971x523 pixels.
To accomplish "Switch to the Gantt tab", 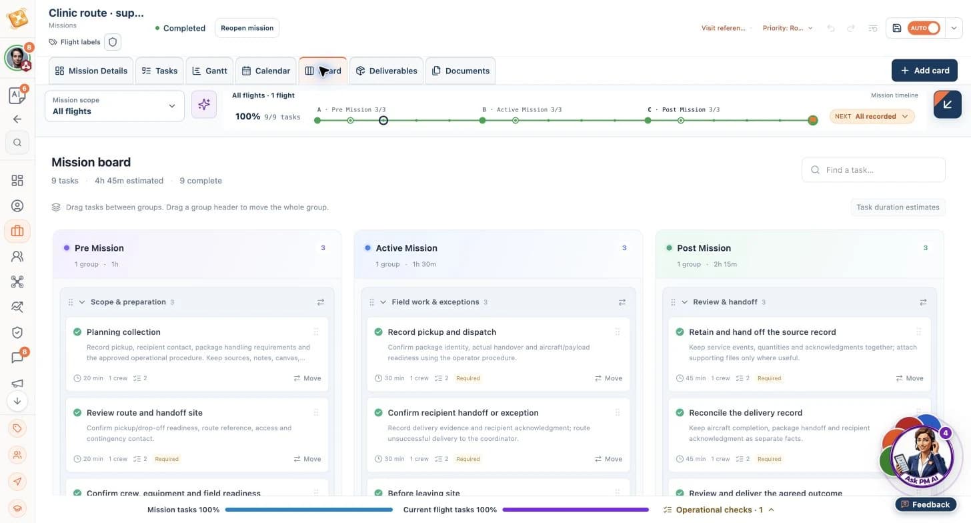I will tap(210, 71).
